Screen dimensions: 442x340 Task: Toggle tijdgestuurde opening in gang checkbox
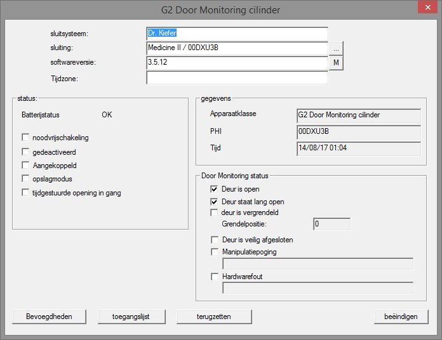pyautogui.click(x=25, y=192)
